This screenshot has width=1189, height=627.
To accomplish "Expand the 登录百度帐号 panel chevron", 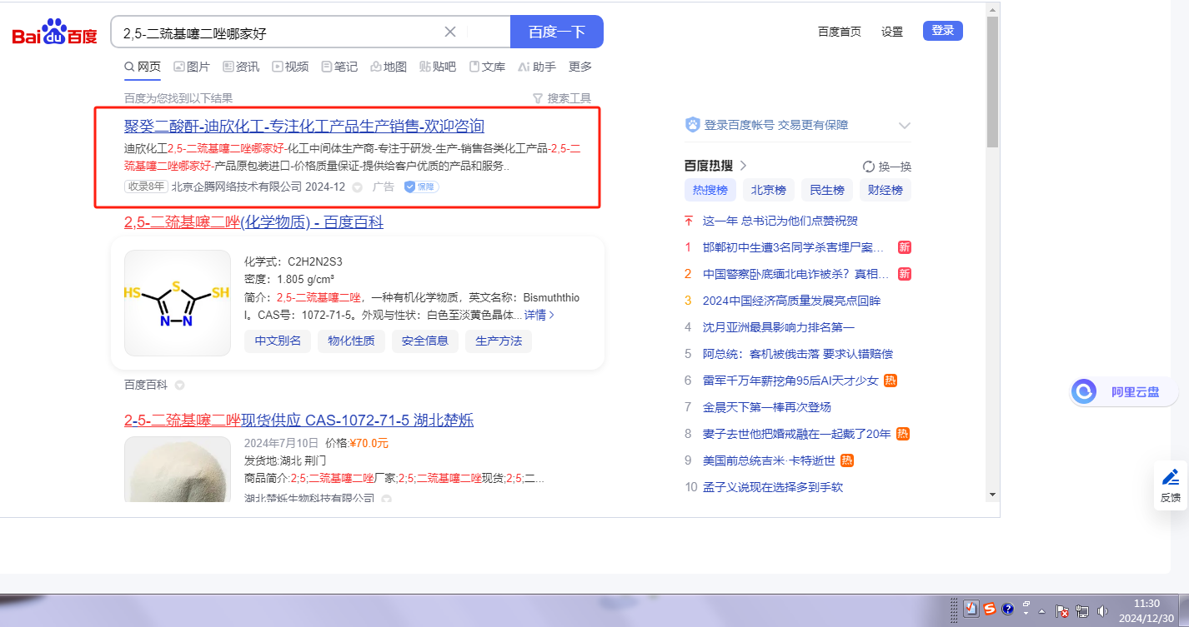I will (x=905, y=125).
